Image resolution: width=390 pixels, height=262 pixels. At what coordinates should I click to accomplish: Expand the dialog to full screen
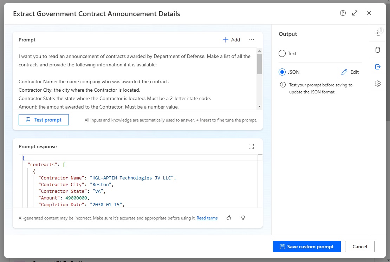(355, 13)
